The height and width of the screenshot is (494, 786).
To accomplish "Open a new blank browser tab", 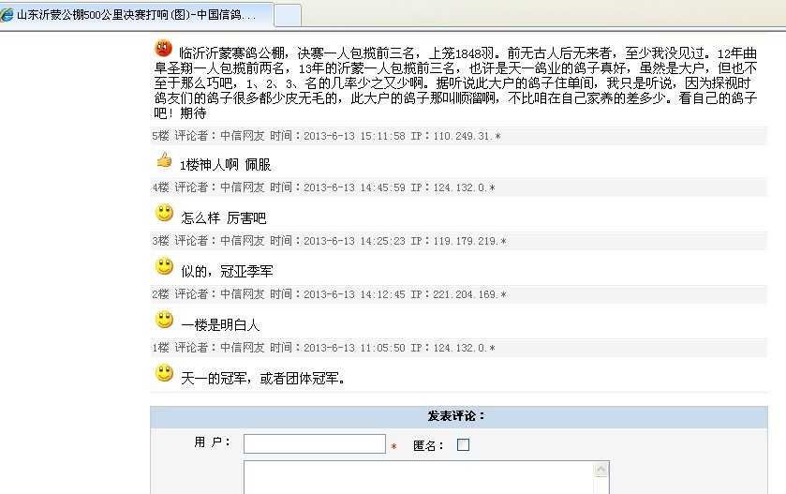I will tap(289, 16).
